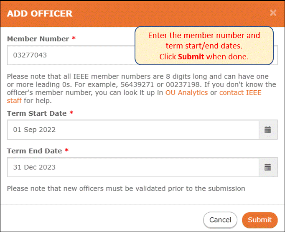Click the officers must be validated note
285x232 pixels.
pos(126,189)
